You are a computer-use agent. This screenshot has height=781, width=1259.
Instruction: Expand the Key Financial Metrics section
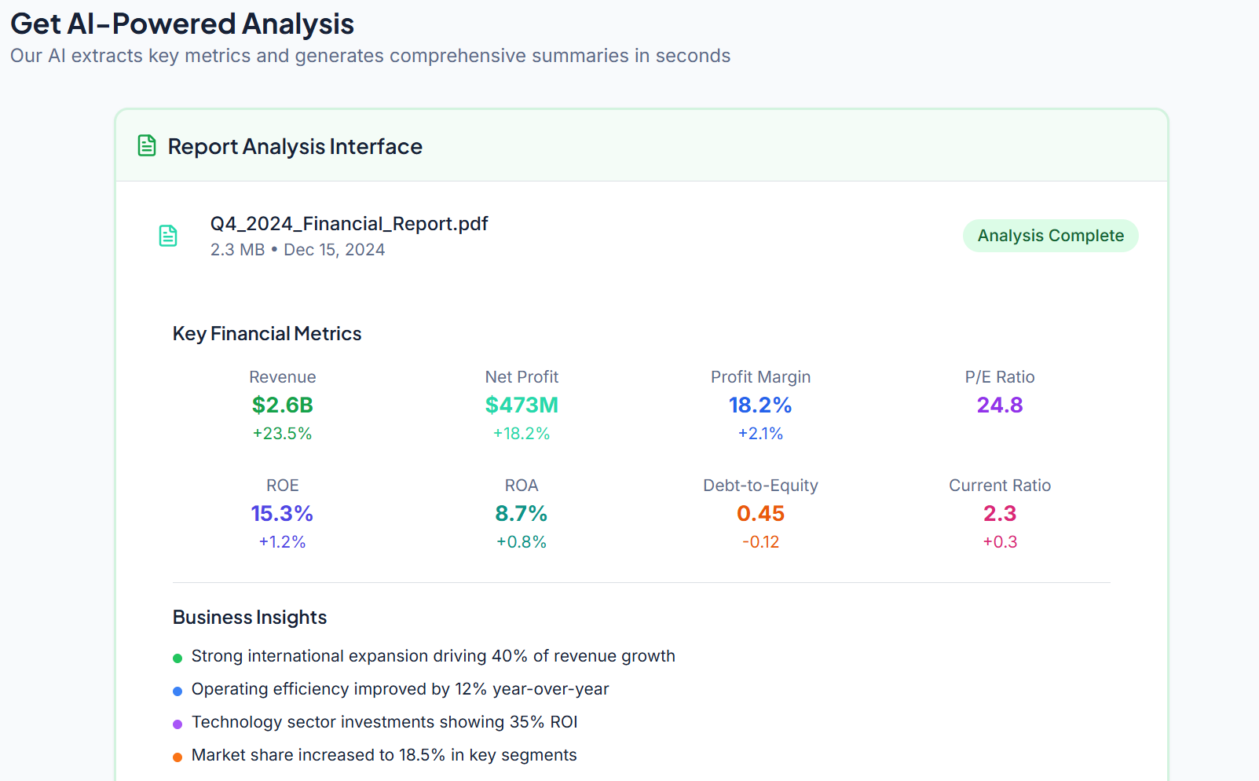point(266,333)
